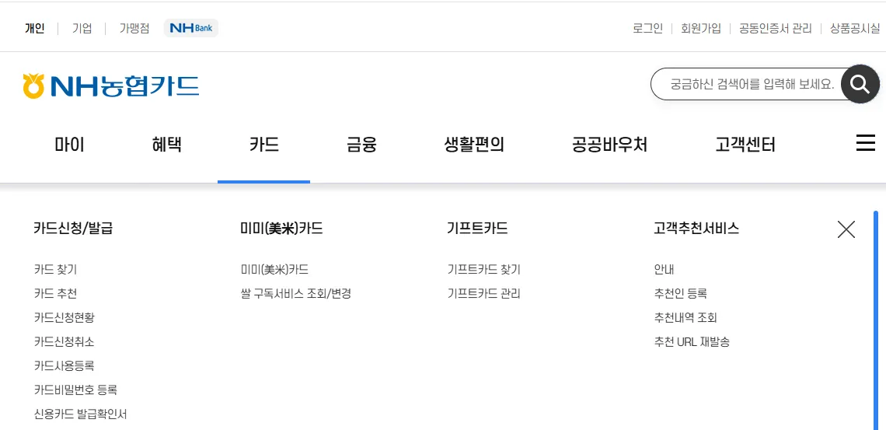Open the 카드 추천 link
This screenshot has height=430, width=886.
coord(55,294)
